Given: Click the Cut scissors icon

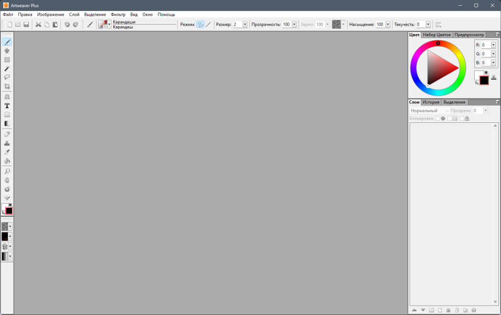Looking at the screenshot, I should click(x=38, y=25).
